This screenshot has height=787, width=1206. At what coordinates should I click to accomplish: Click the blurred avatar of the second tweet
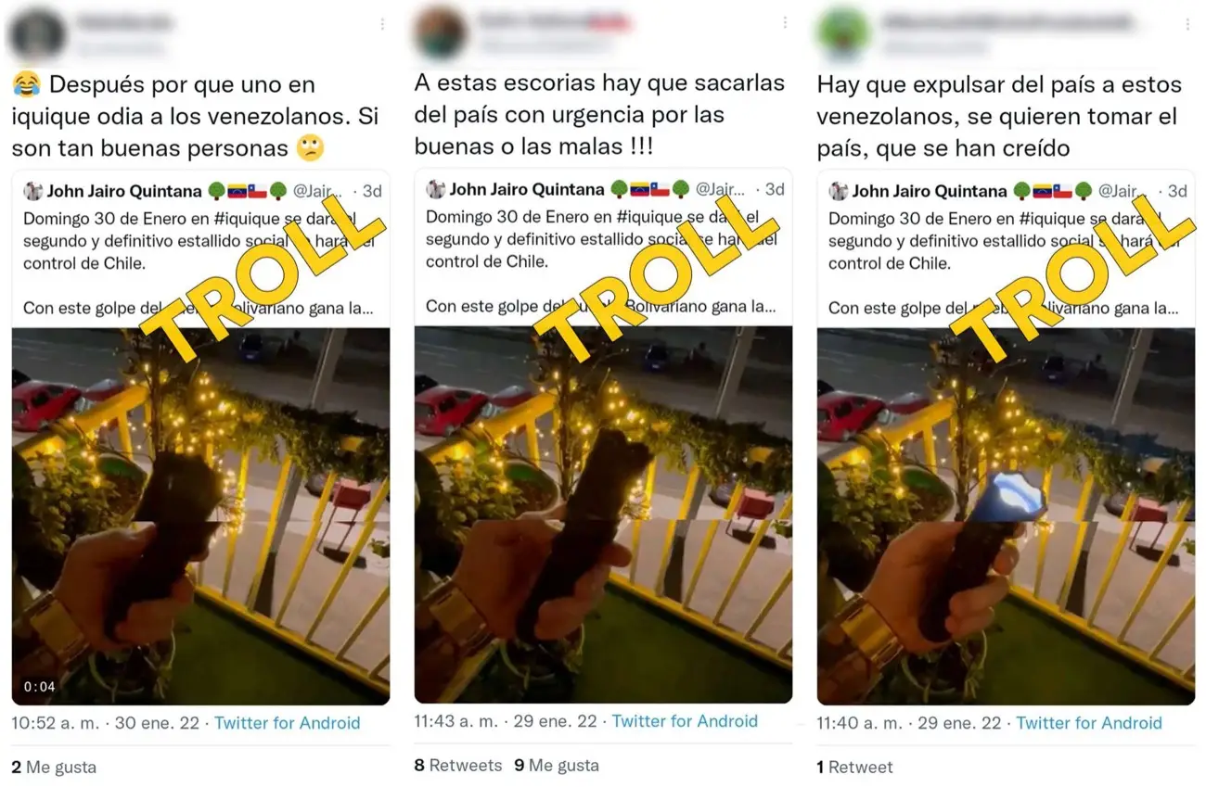pyautogui.click(x=440, y=32)
